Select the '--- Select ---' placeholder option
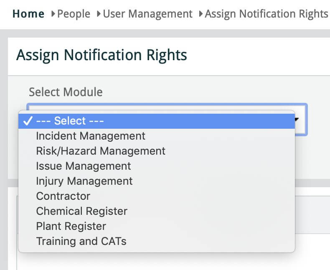330x270 pixels. point(70,121)
